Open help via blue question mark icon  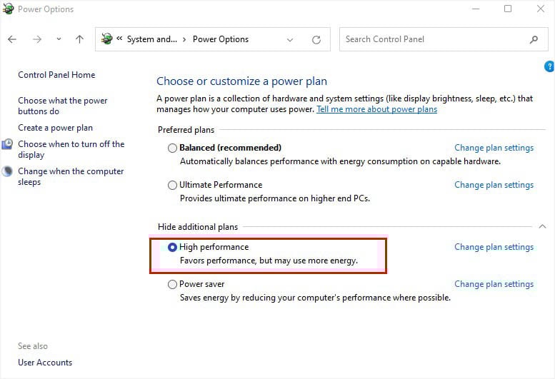point(549,66)
